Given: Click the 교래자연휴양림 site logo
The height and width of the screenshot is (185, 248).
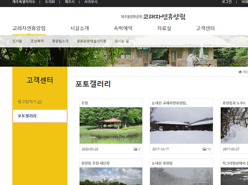Looking at the screenshot, I should 153,16.
